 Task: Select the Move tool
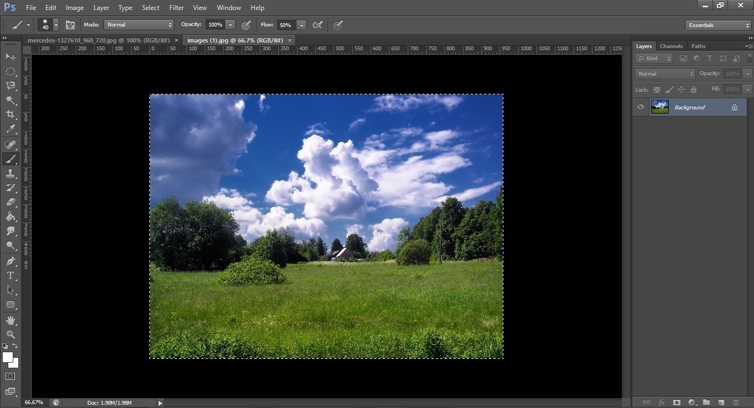point(10,57)
